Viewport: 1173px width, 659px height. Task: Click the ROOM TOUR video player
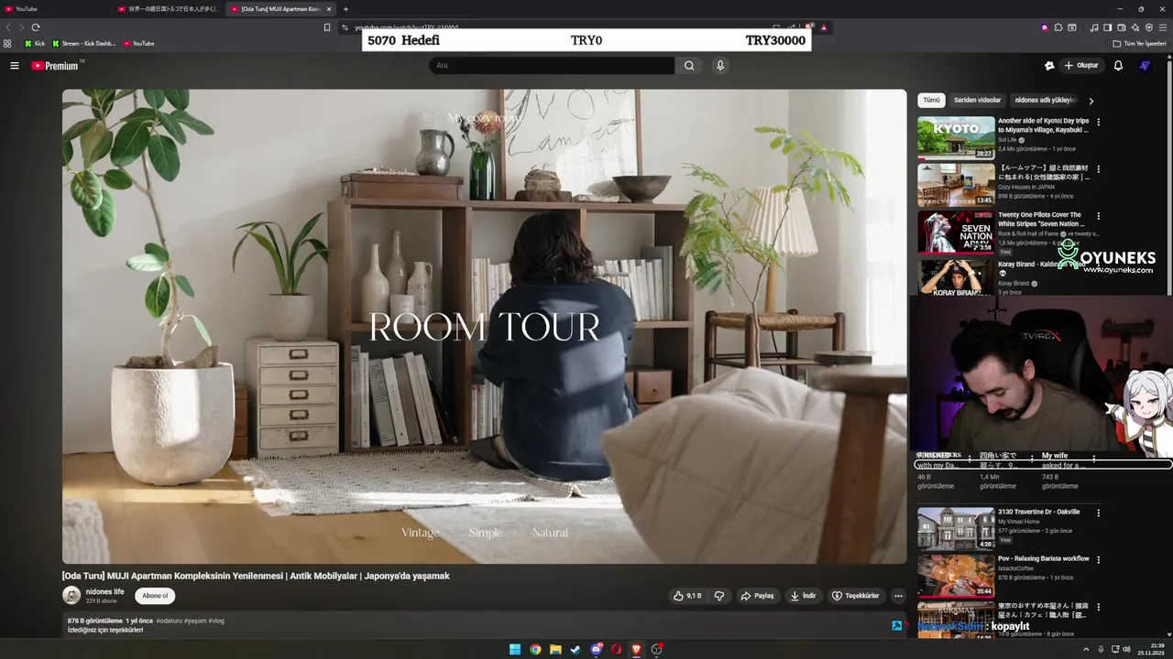pos(484,326)
